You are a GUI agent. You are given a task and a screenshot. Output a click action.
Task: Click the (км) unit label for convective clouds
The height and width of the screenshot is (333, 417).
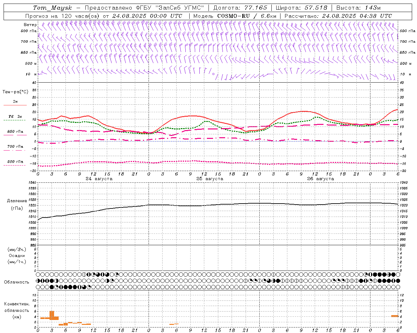pyautogui.click(x=17, y=317)
